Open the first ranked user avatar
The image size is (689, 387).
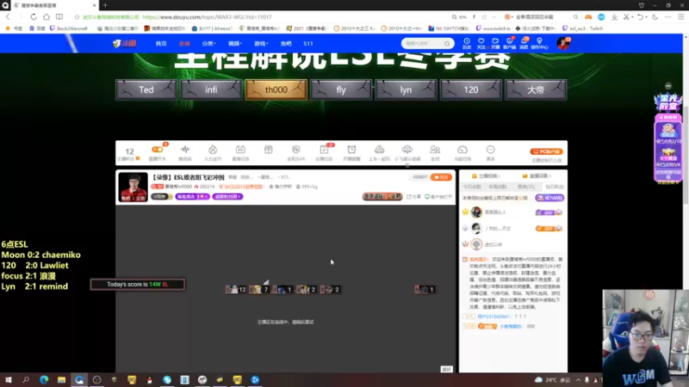pyautogui.click(x=476, y=212)
